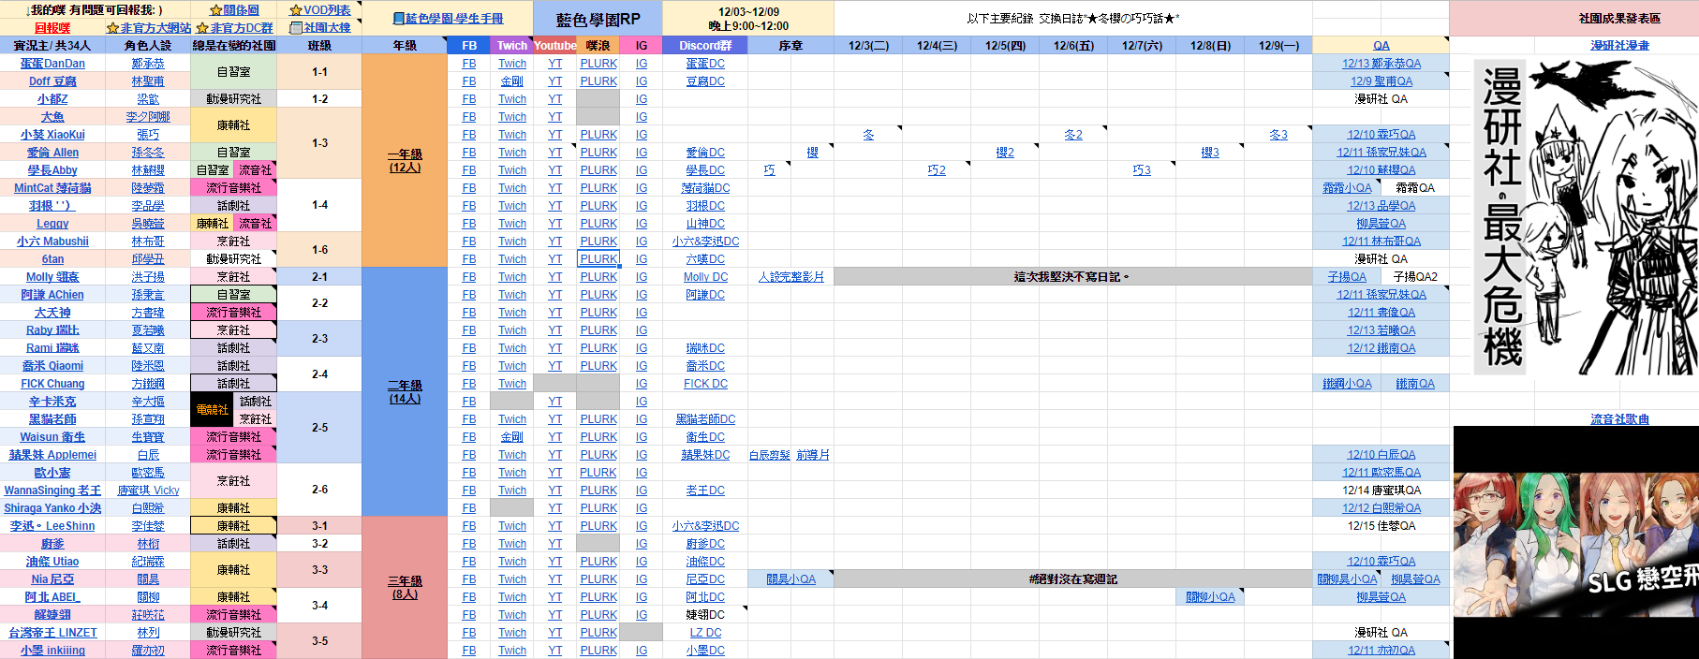This screenshot has width=1699, height=659.
Task: Open the 櫻3 diary link
Action: pos(1210,153)
